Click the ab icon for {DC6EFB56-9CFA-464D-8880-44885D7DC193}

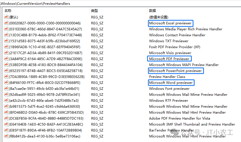6,118
